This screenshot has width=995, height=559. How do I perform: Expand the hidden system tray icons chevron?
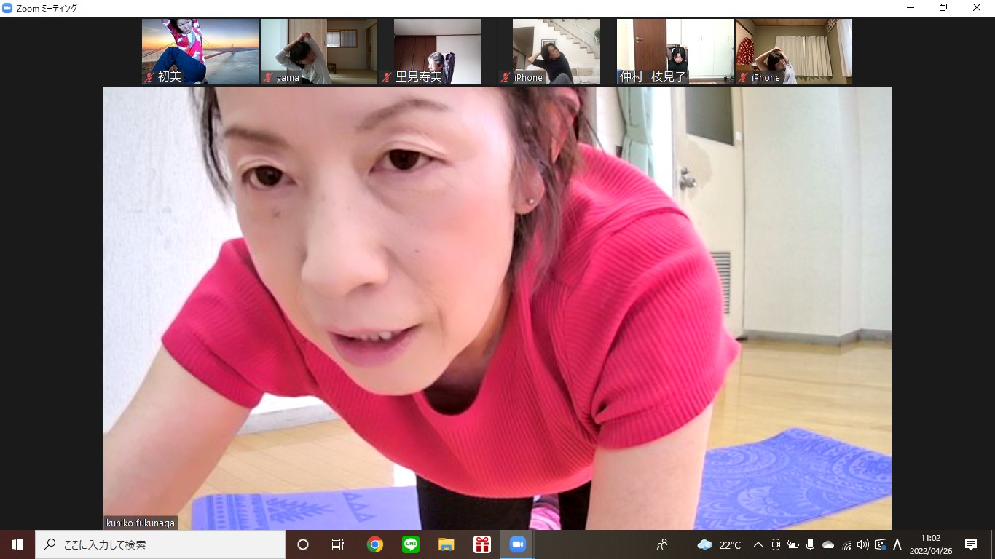[x=758, y=544]
